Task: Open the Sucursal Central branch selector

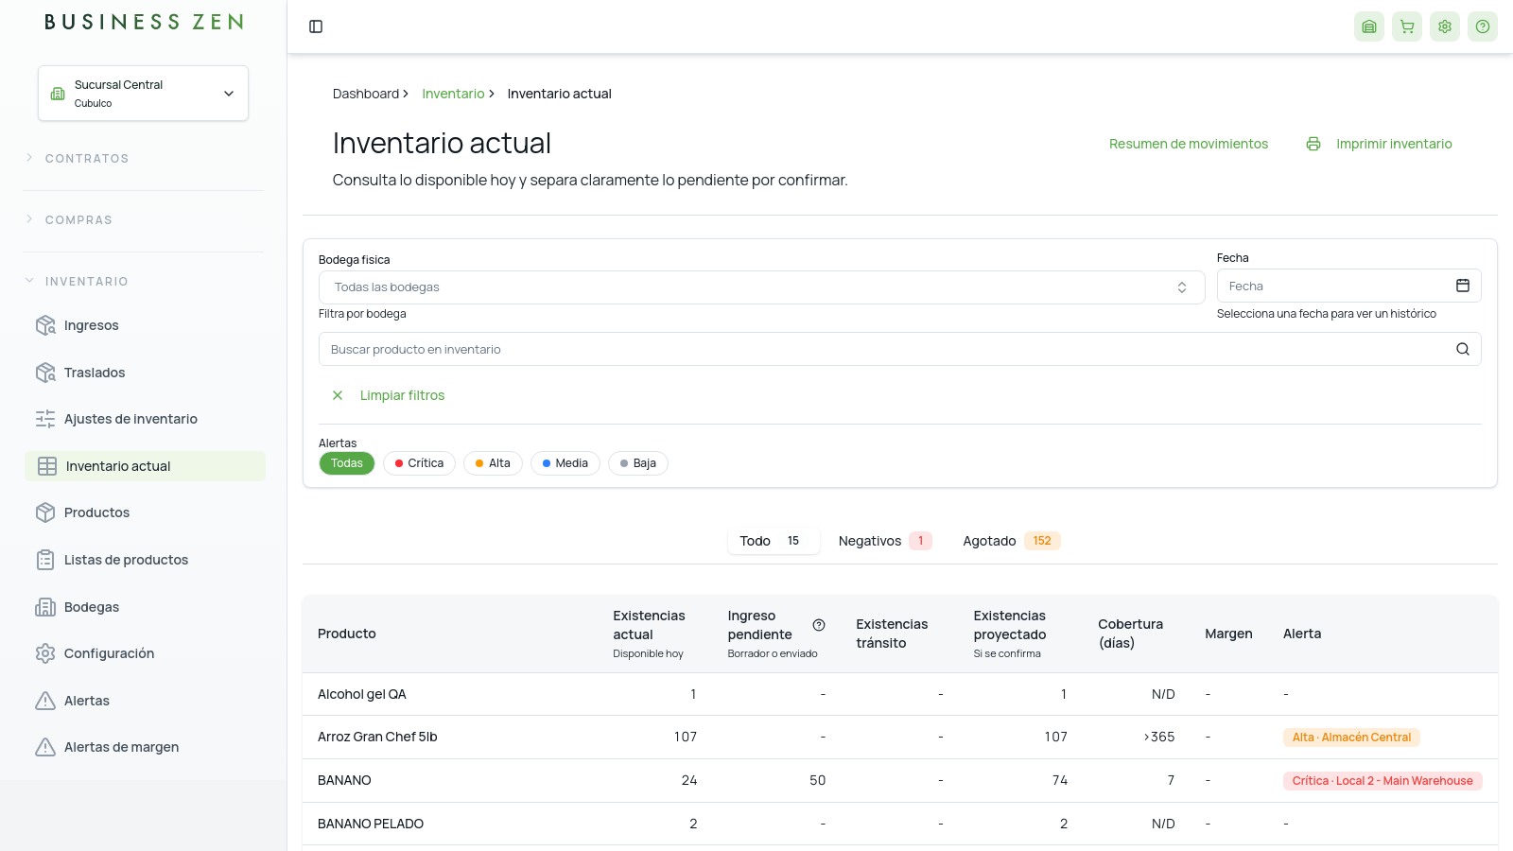Action: (144, 93)
